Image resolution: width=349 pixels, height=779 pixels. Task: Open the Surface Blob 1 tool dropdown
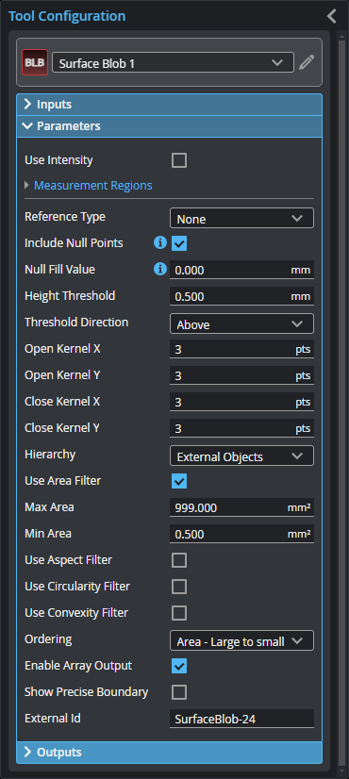(173, 63)
